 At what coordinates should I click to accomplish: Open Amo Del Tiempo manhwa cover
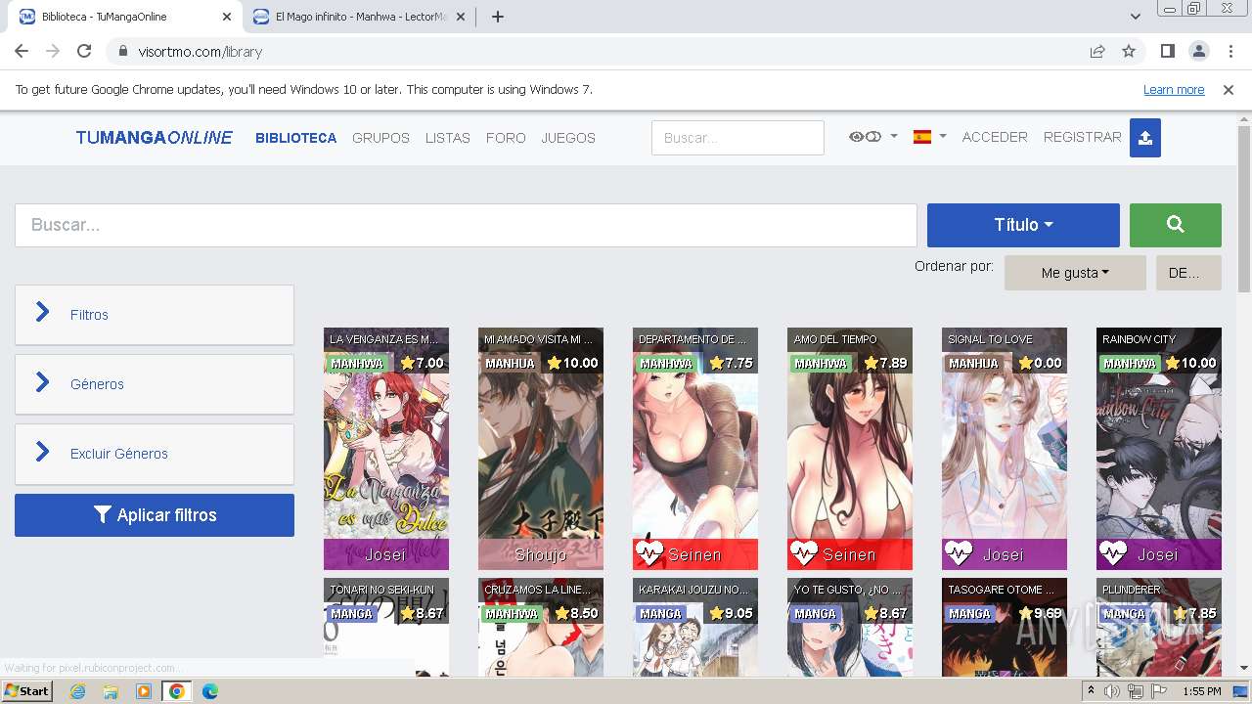click(x=850, y=449)
